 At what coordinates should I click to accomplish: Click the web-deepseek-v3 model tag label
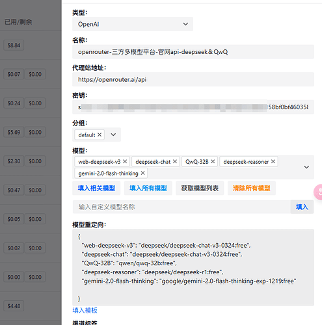(100, 162)
